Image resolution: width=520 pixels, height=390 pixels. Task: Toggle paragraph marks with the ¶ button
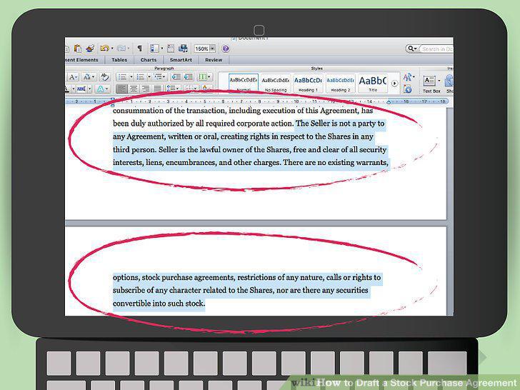point(139,49)
